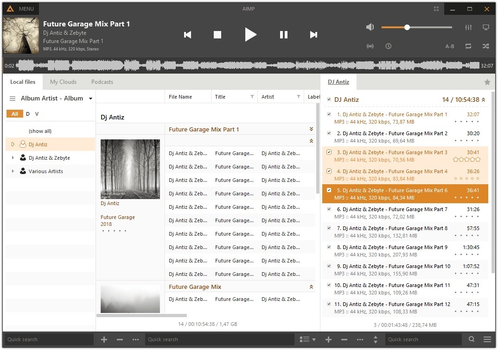Click the volume slider handle
The width and height of the screenshot is (498, 350).
tap(407, 27)
